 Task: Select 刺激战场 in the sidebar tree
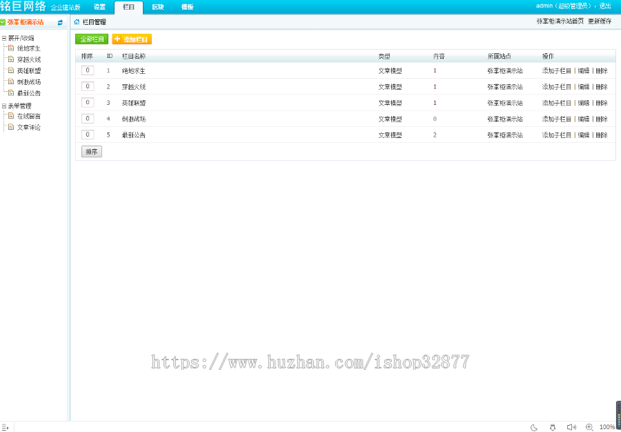coord(29,82)
